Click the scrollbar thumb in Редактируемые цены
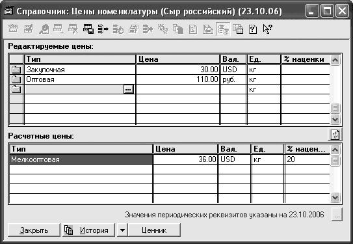The height and width of the screenshot is (244, 353). [x=335, y=109]
